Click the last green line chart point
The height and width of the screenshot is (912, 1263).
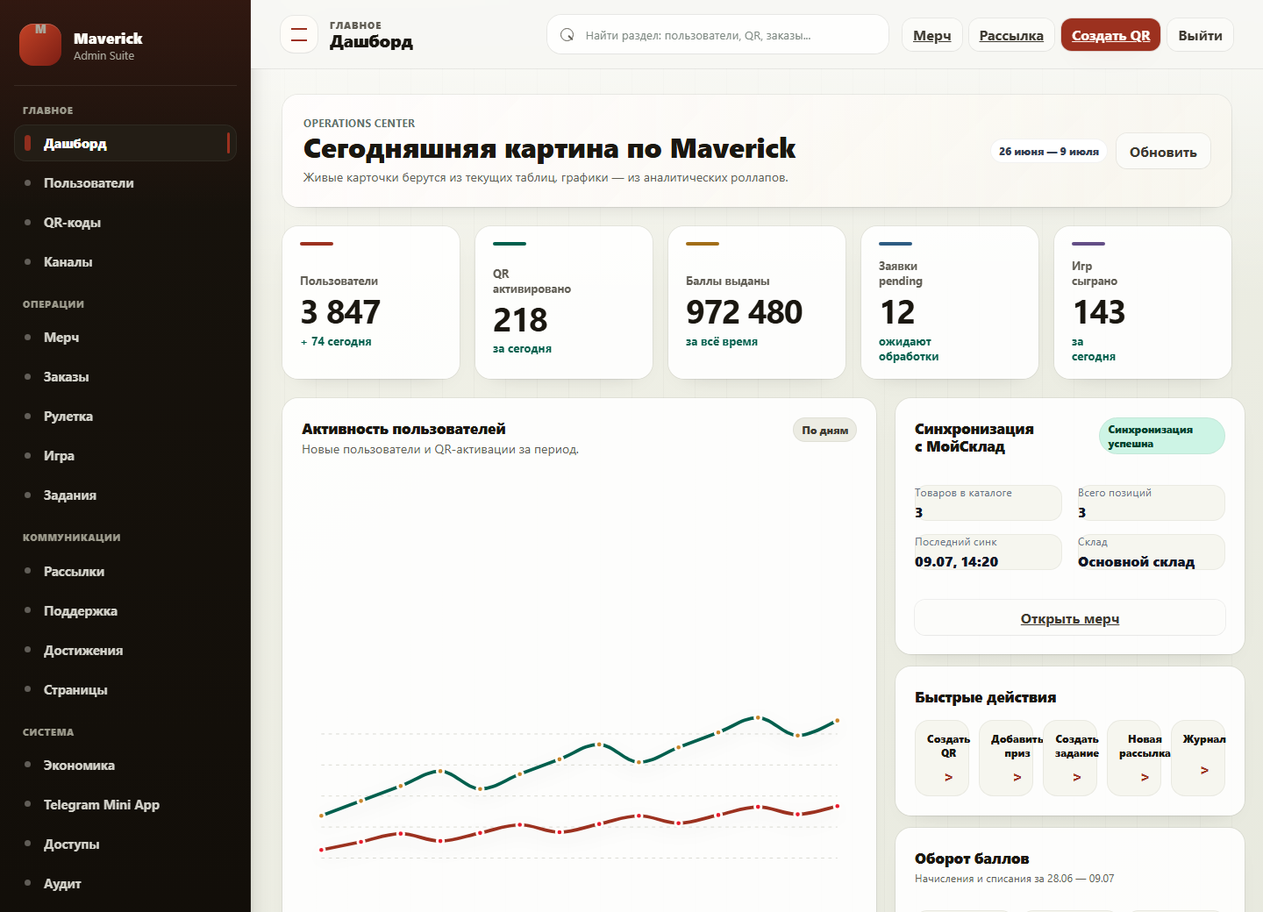point(837,720)
